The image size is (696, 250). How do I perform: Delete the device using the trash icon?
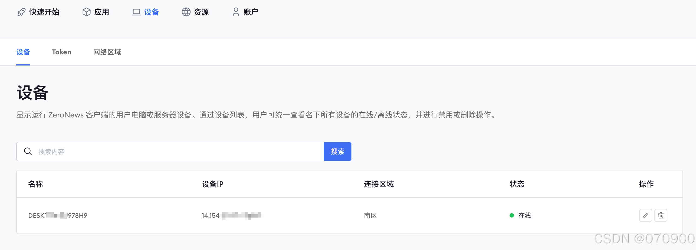[661, 216]
